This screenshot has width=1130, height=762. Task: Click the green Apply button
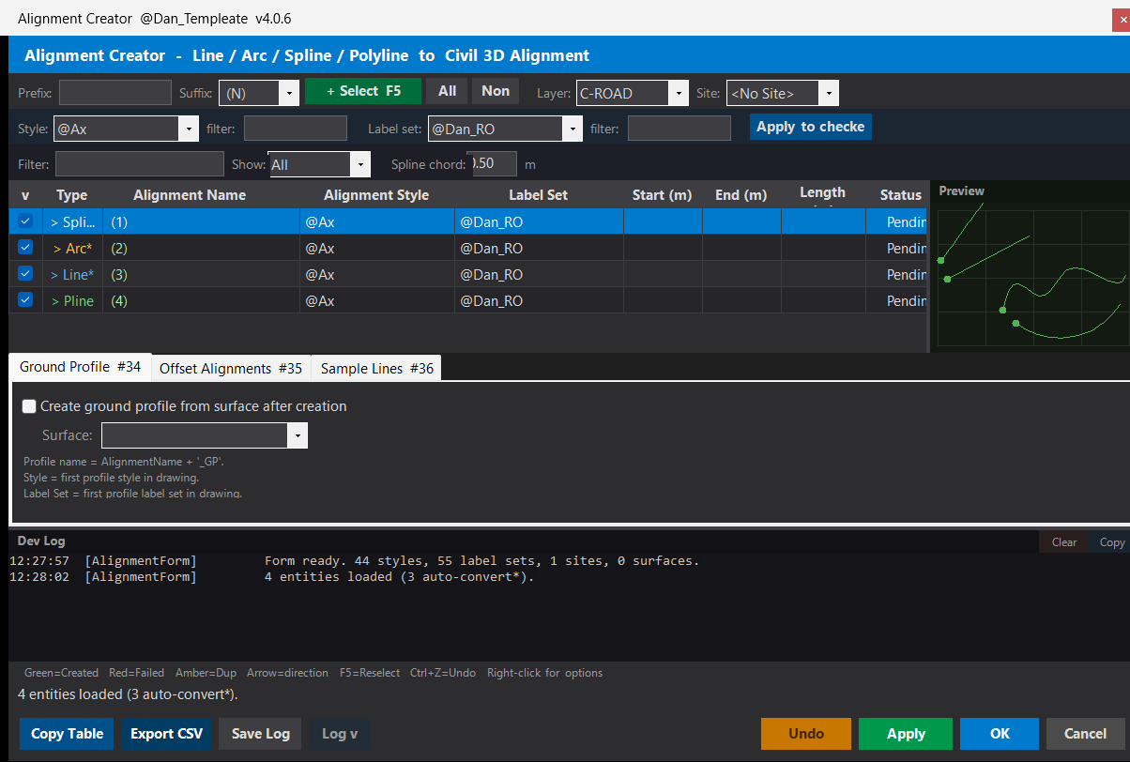pos(906,734)
